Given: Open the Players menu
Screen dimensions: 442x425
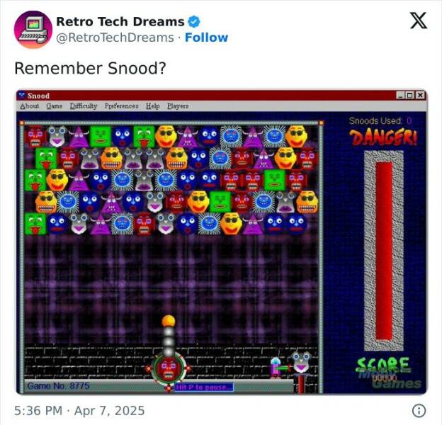Looking at the screenshot, I should point(178,106).
